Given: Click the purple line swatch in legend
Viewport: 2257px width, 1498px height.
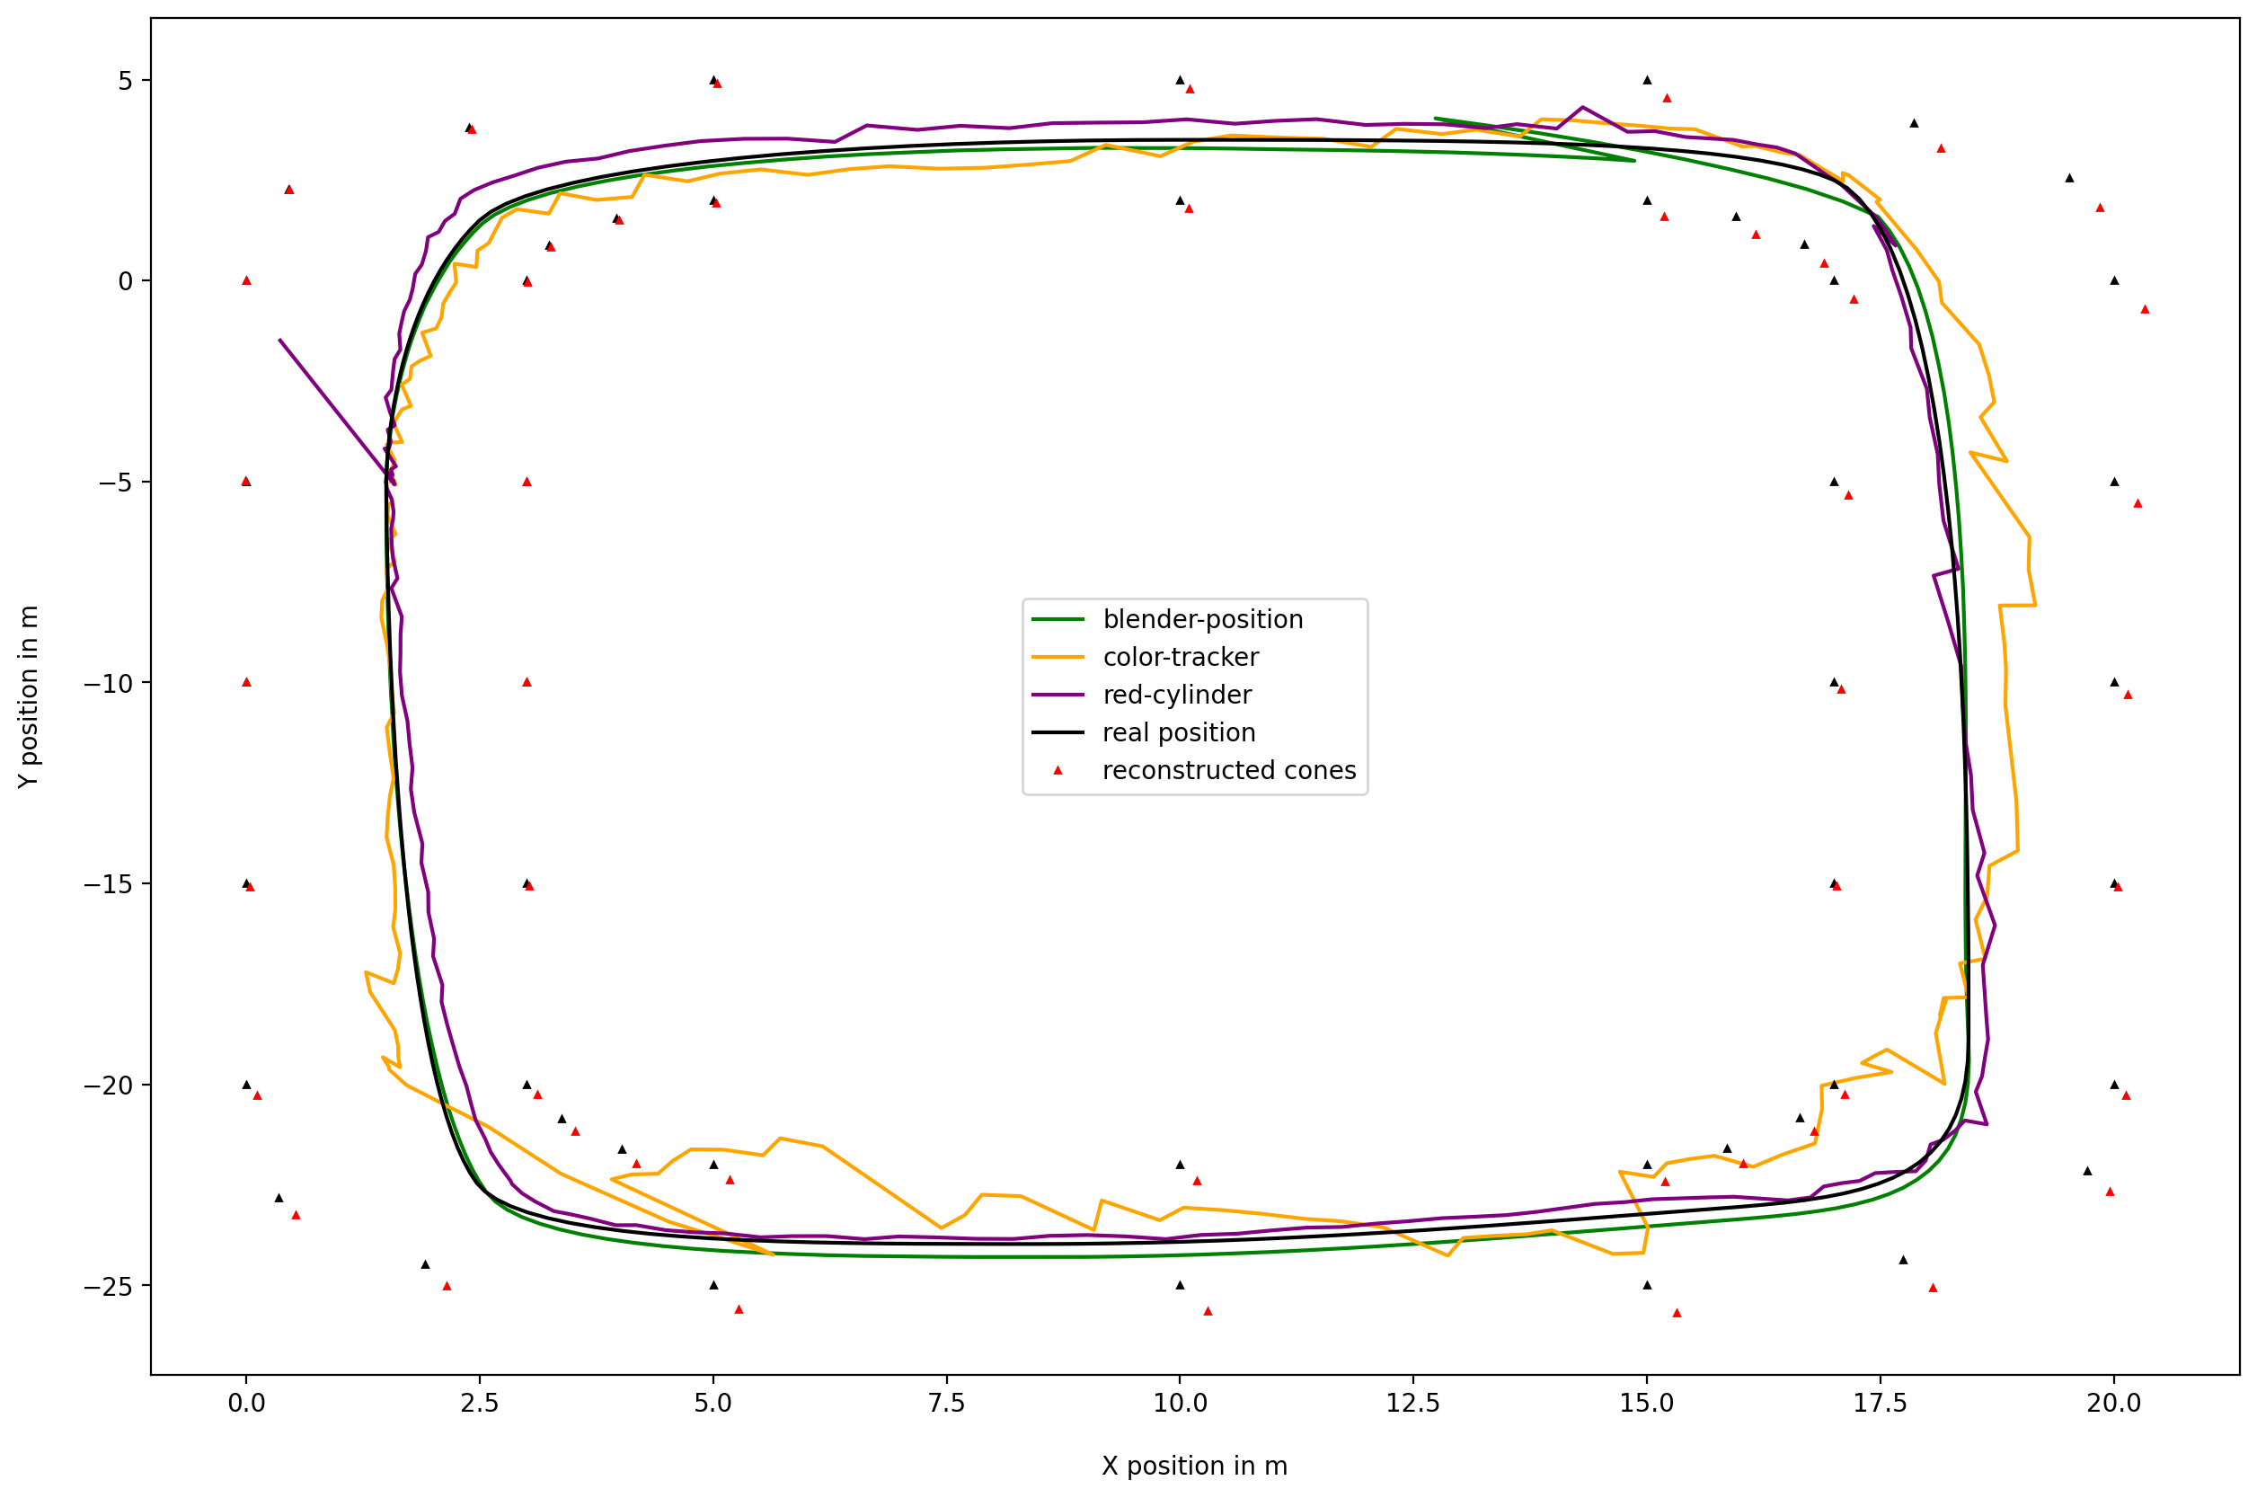Looking at the screenshot, I should click(x=1058, y=696).
